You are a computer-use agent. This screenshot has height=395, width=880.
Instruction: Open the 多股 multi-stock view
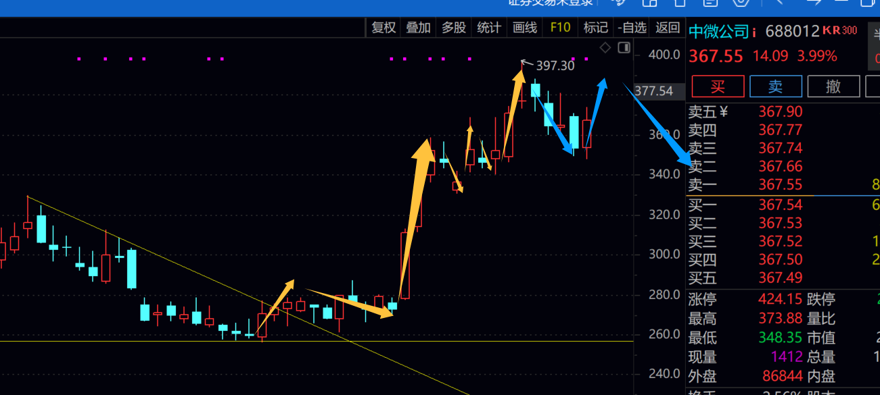(454, 28)
